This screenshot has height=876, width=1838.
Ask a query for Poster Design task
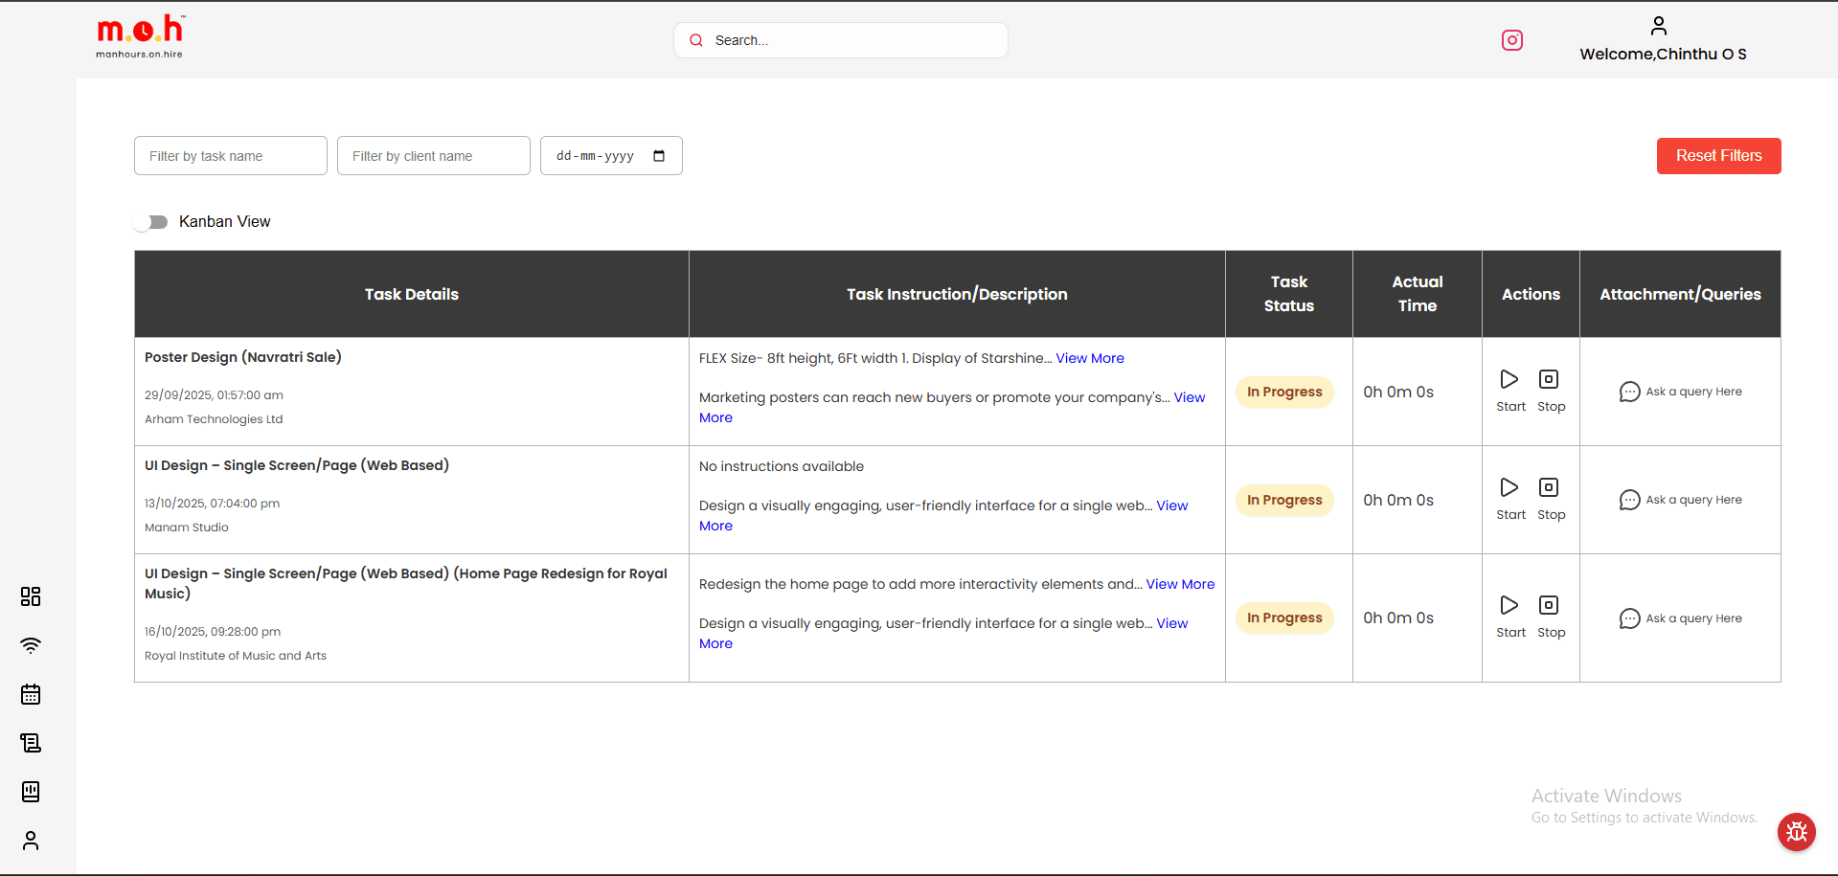(x=1680, y=392)
